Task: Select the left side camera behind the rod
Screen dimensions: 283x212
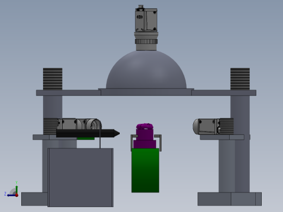Action: click(79, 124)
